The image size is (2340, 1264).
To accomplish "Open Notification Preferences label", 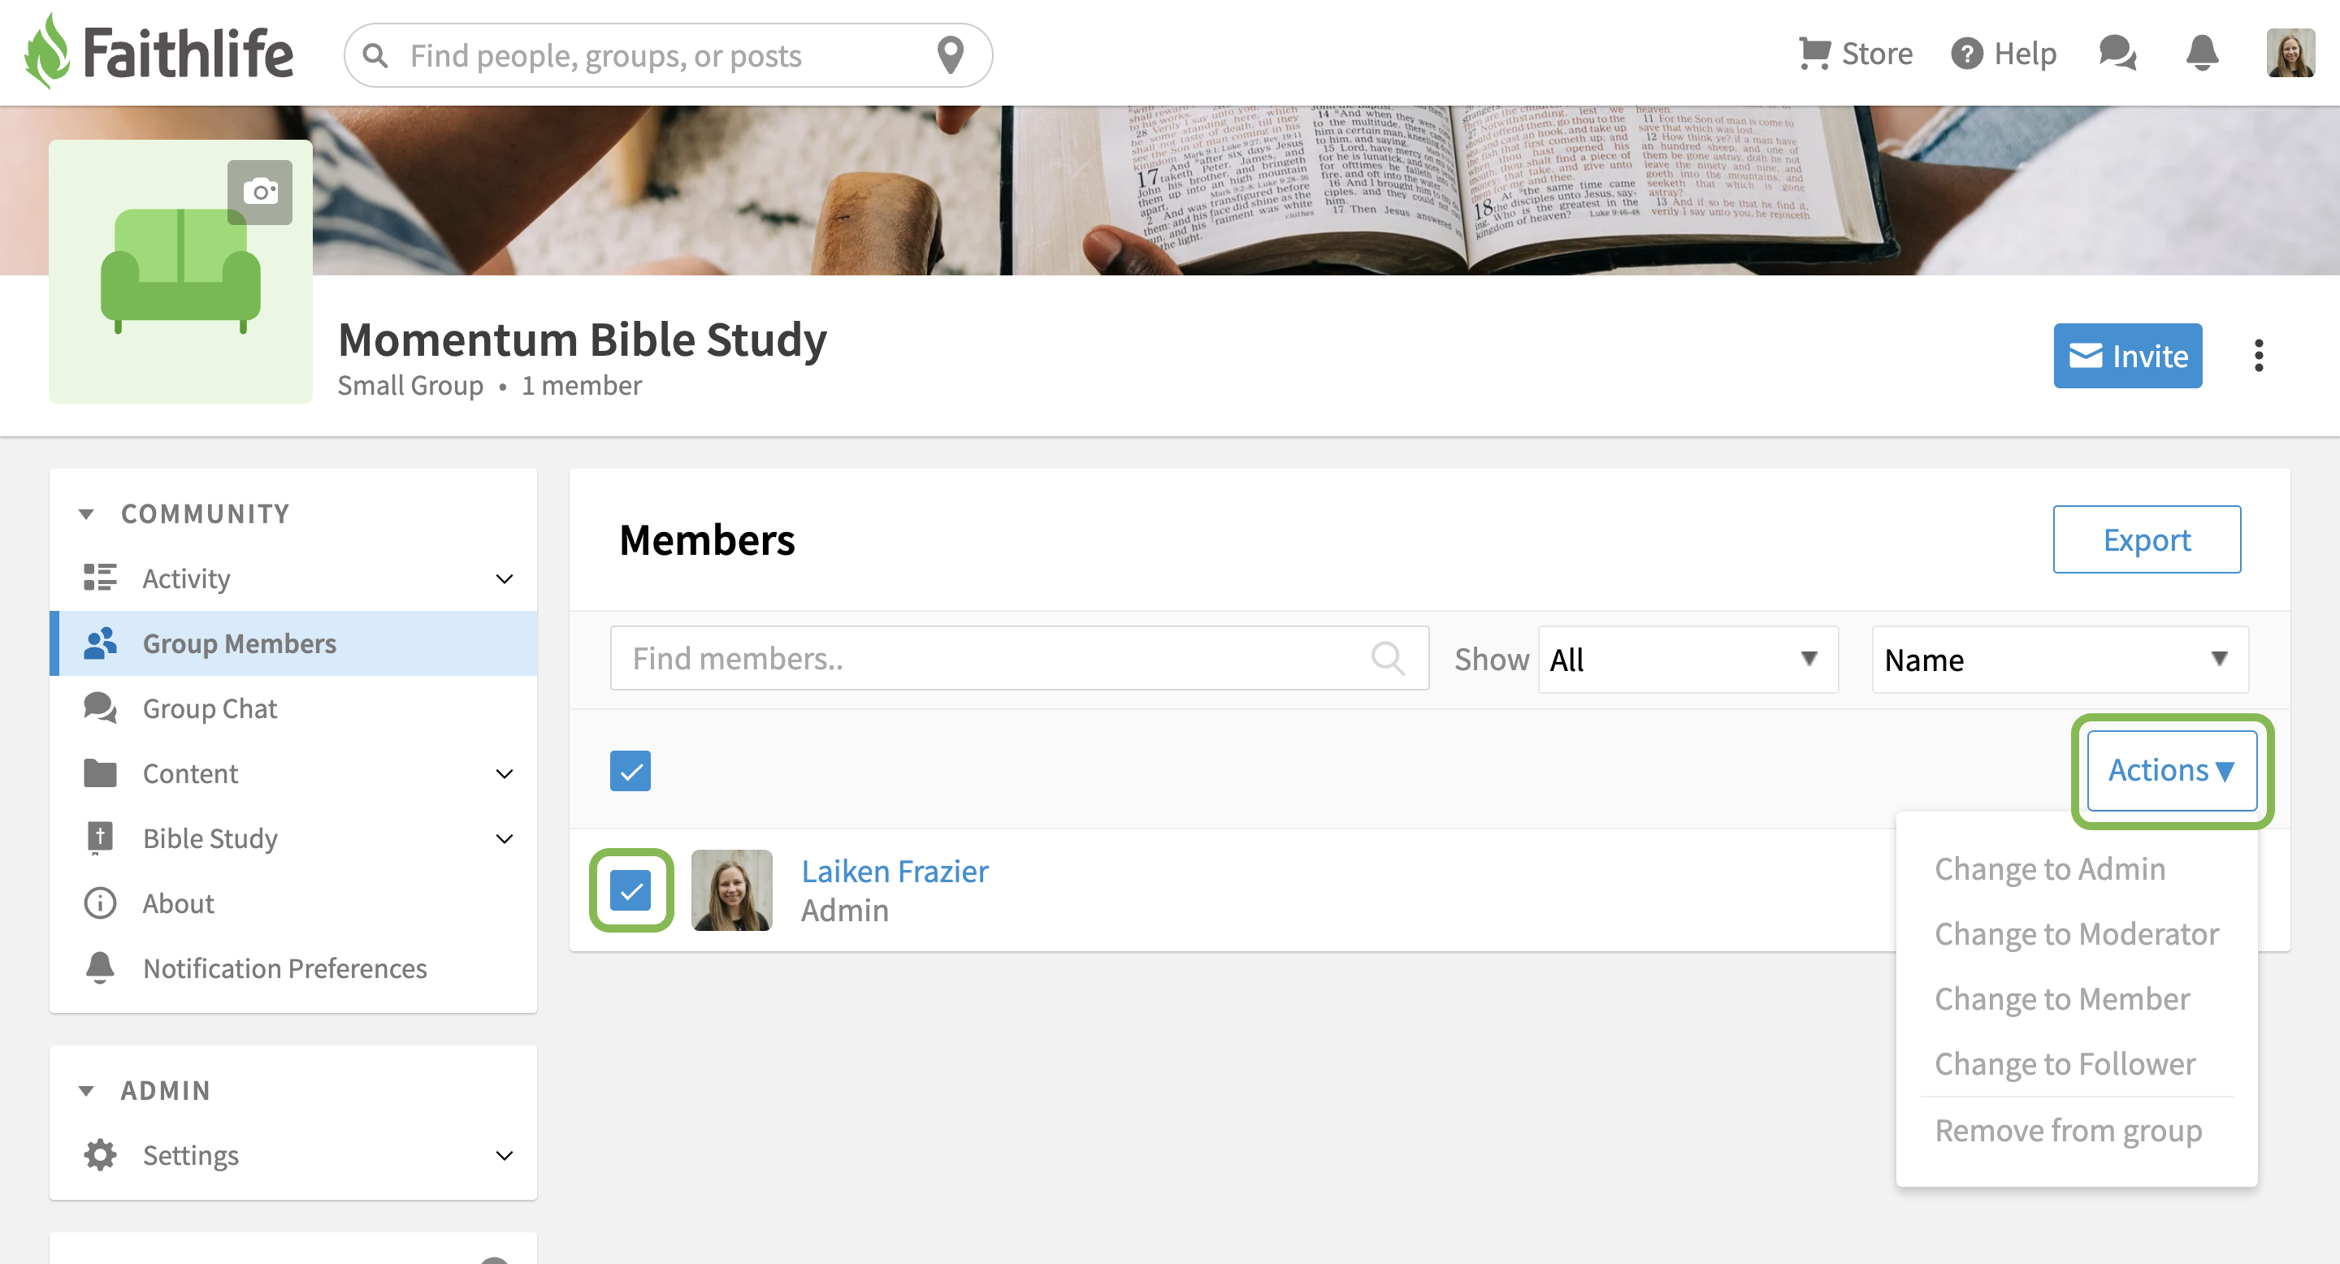I will 284,969.
